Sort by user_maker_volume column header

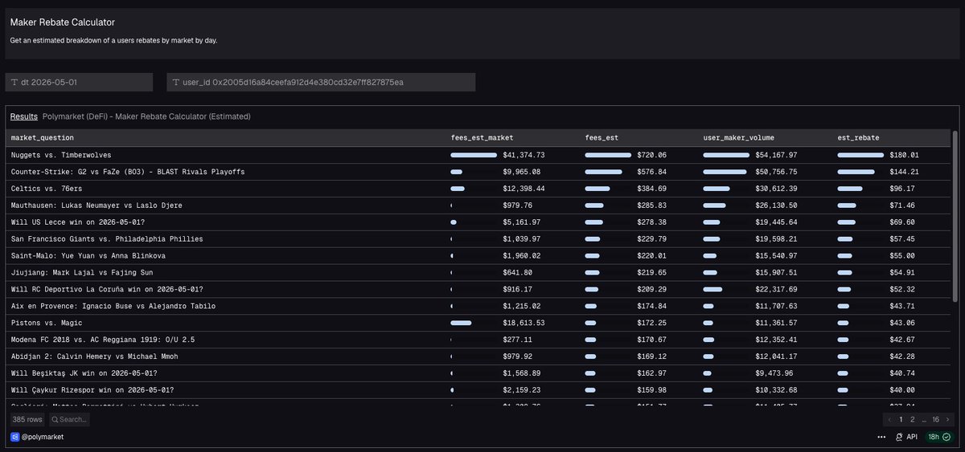(x=739, y=138)
